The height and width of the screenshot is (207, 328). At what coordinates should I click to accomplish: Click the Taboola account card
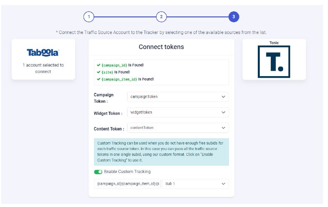pos(43,59)
